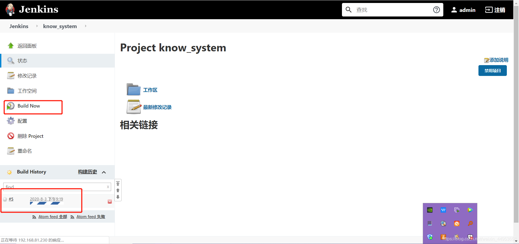Jump to top of build history
This screenshot has height=244, width=519.
coord(118,184)
